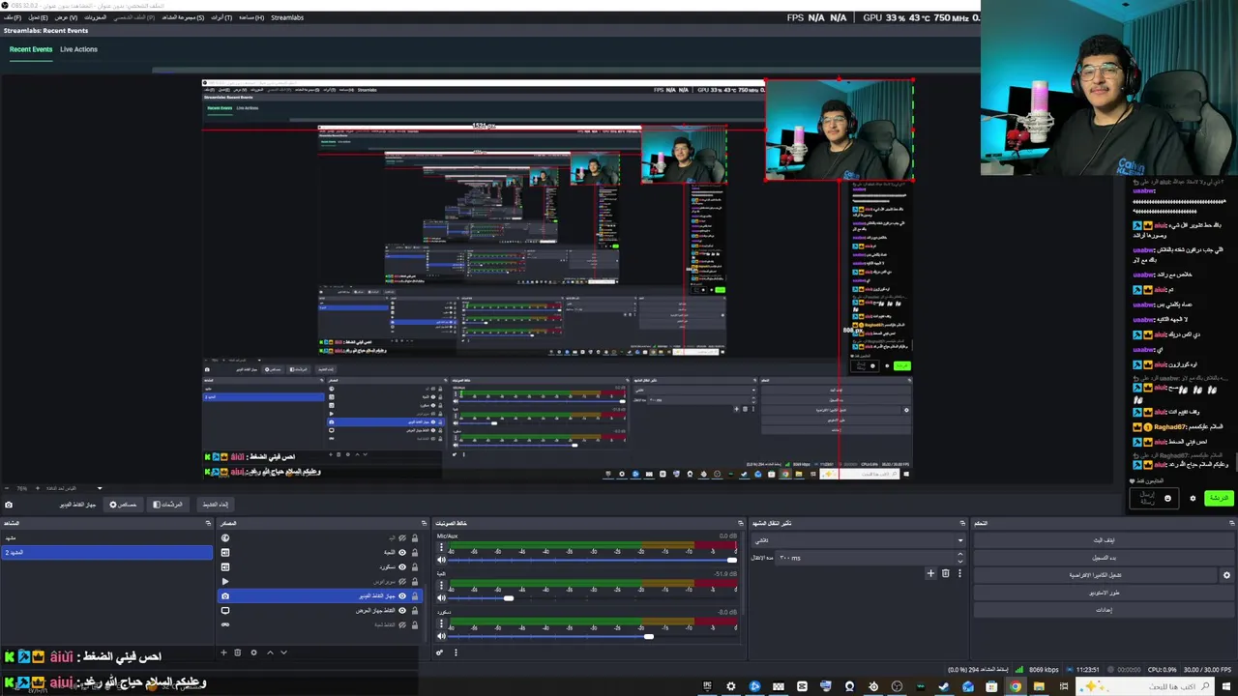This screenshot has height=696, width=1238.
Task: Hide the جهاز التقاط الفيديو source eye
Action: click(402, 595)
